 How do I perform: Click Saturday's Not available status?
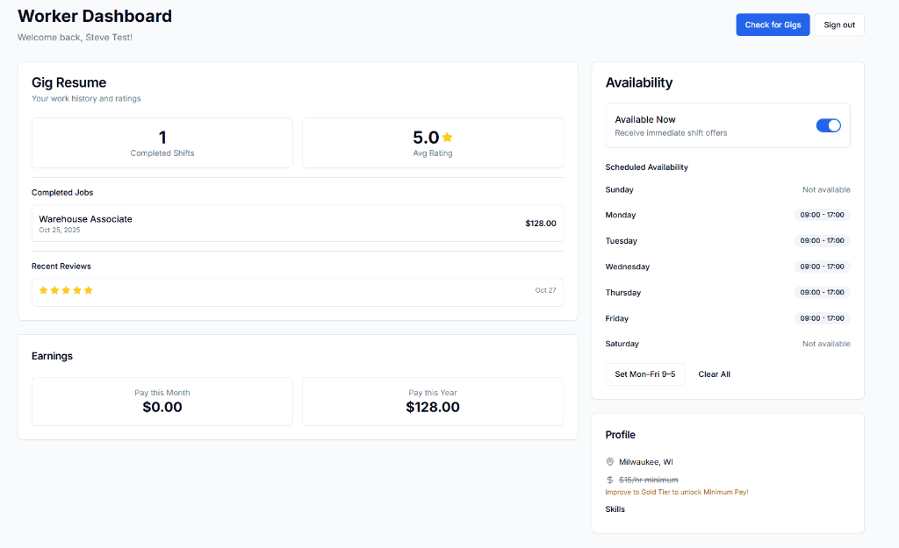tap(825, 344)
